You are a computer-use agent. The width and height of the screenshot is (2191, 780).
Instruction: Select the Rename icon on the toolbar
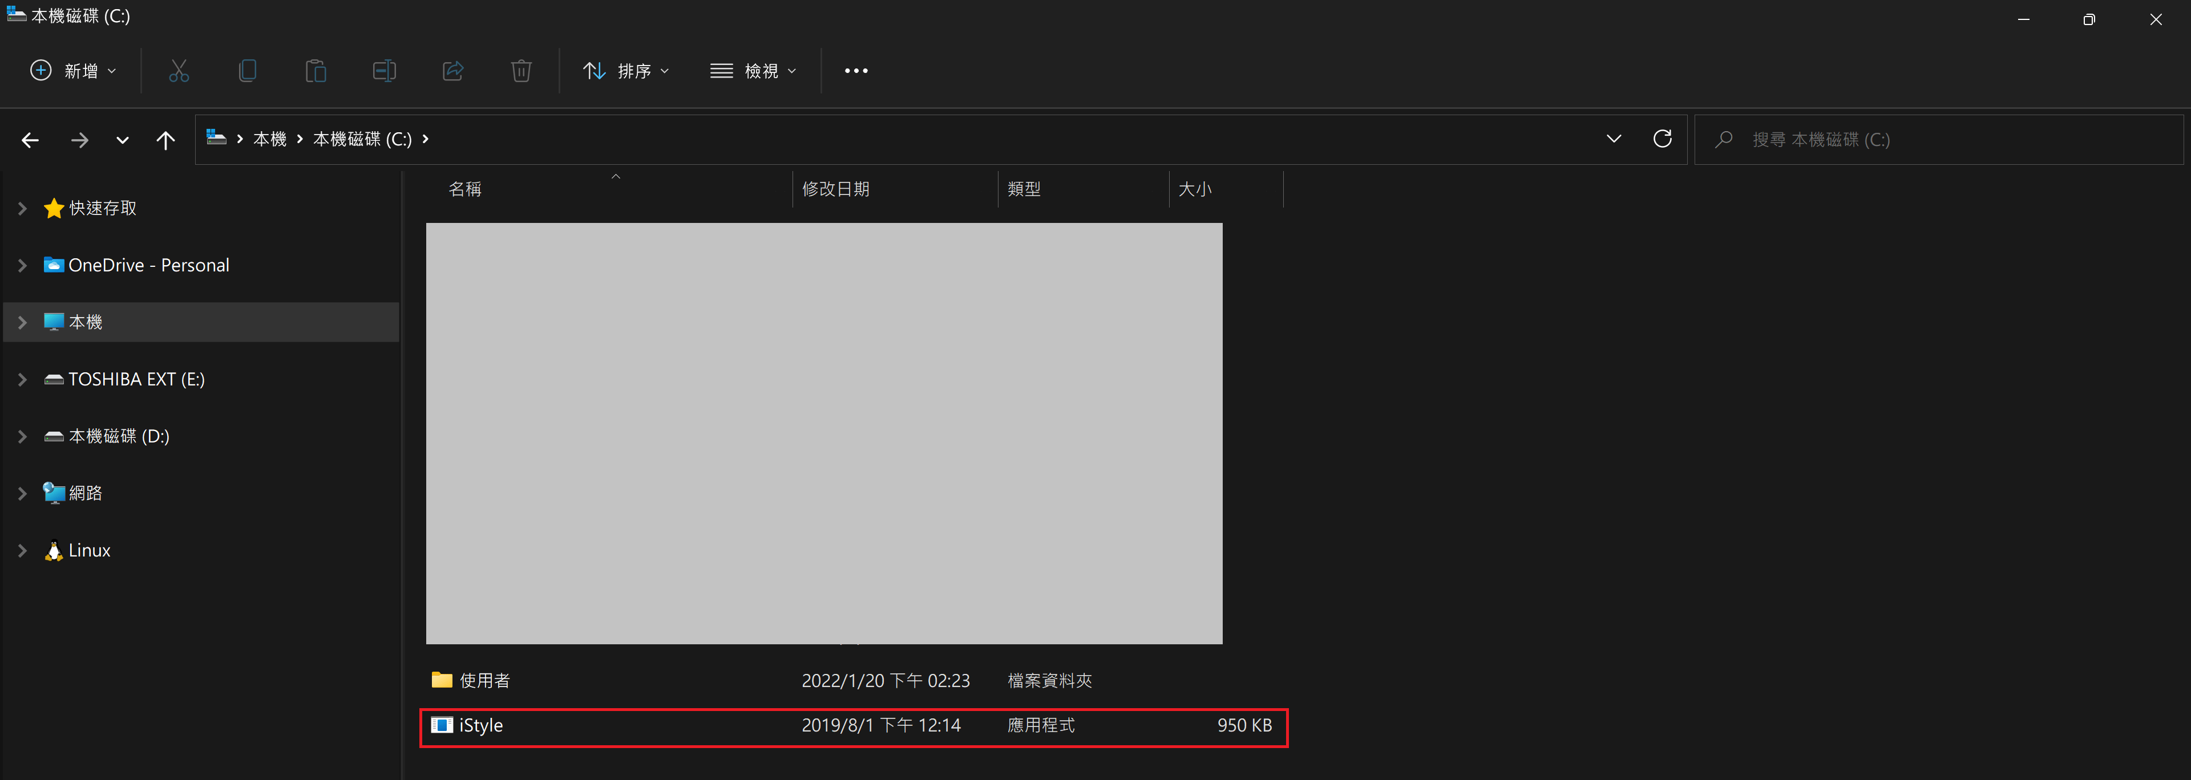[x=385, y=71]
